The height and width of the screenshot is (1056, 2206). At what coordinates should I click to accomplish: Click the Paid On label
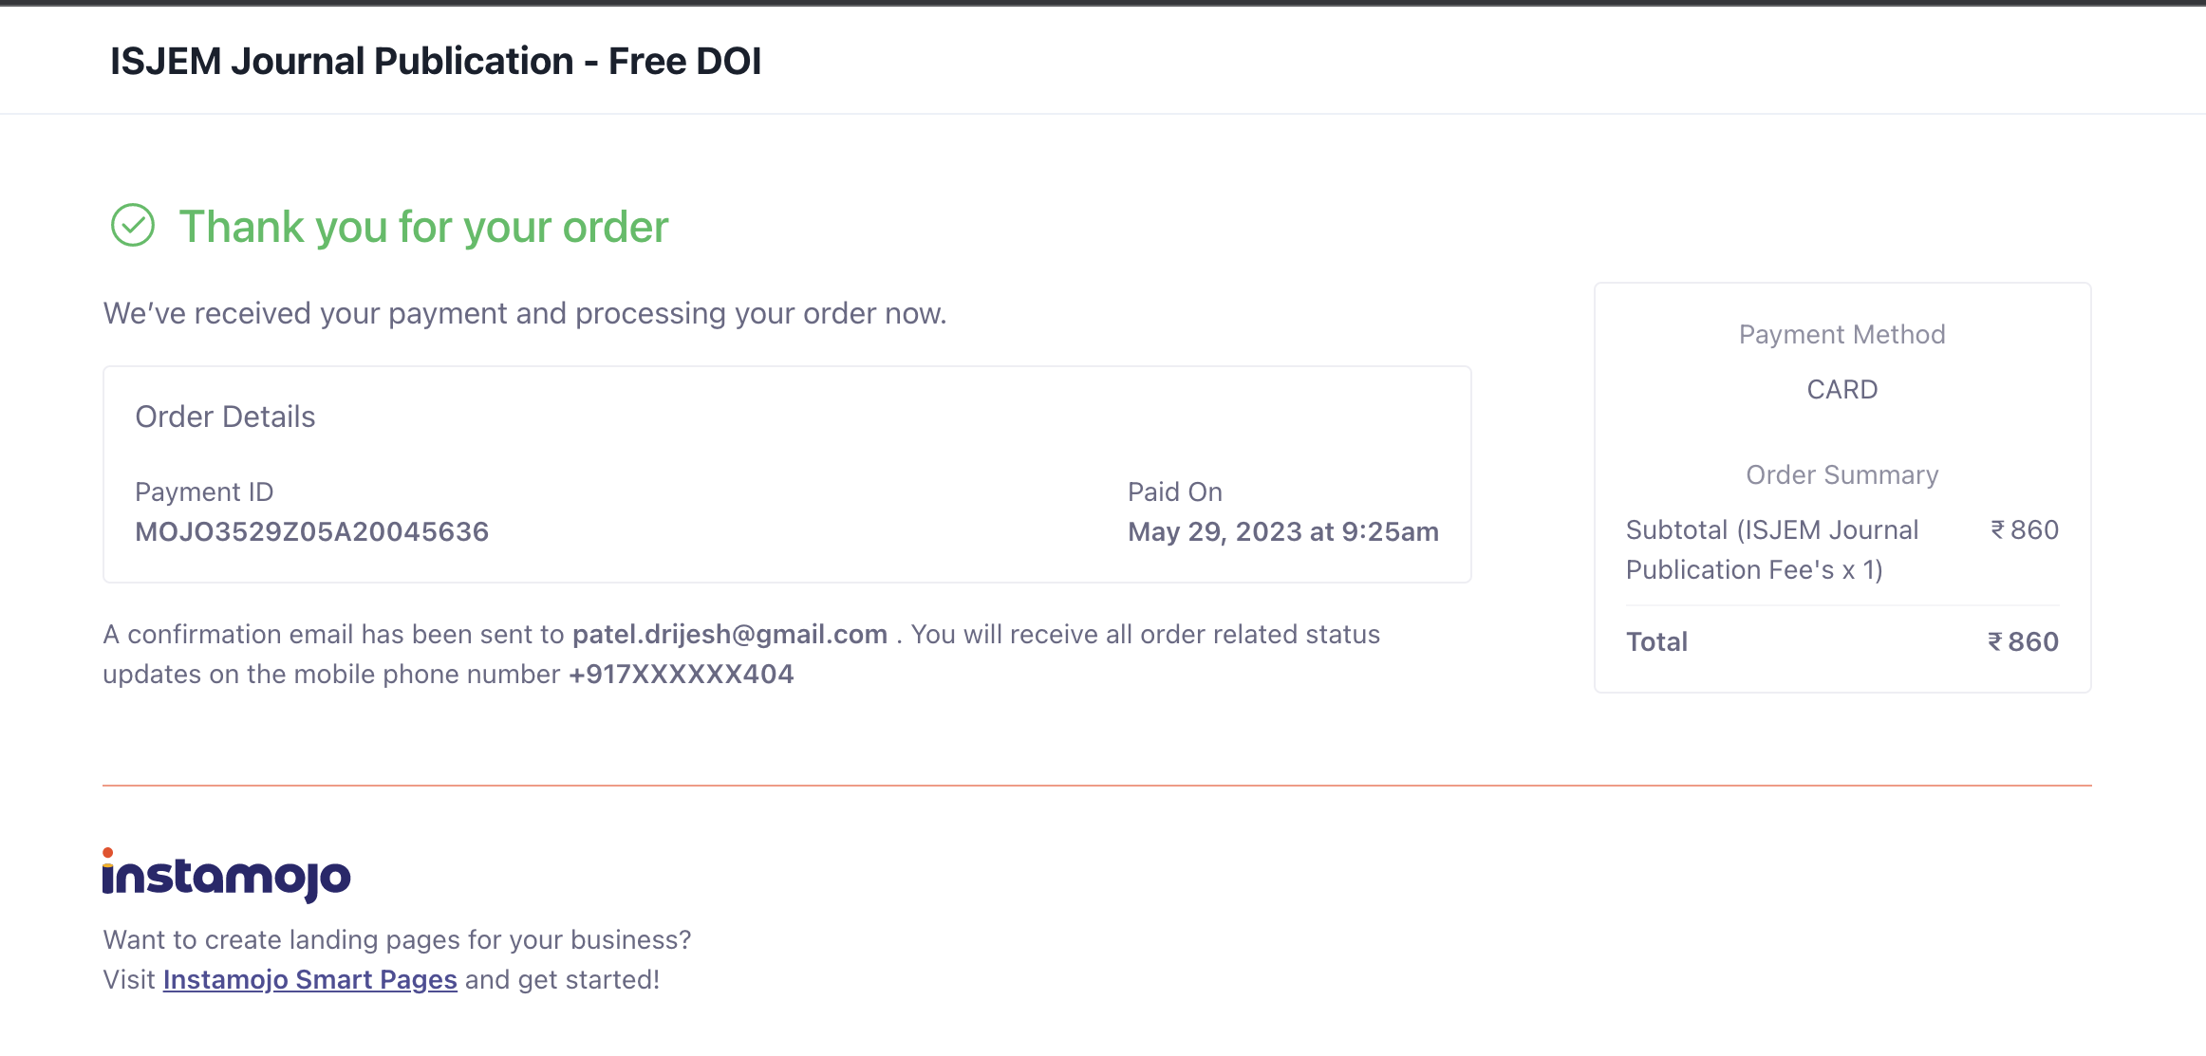point(1174,491)
